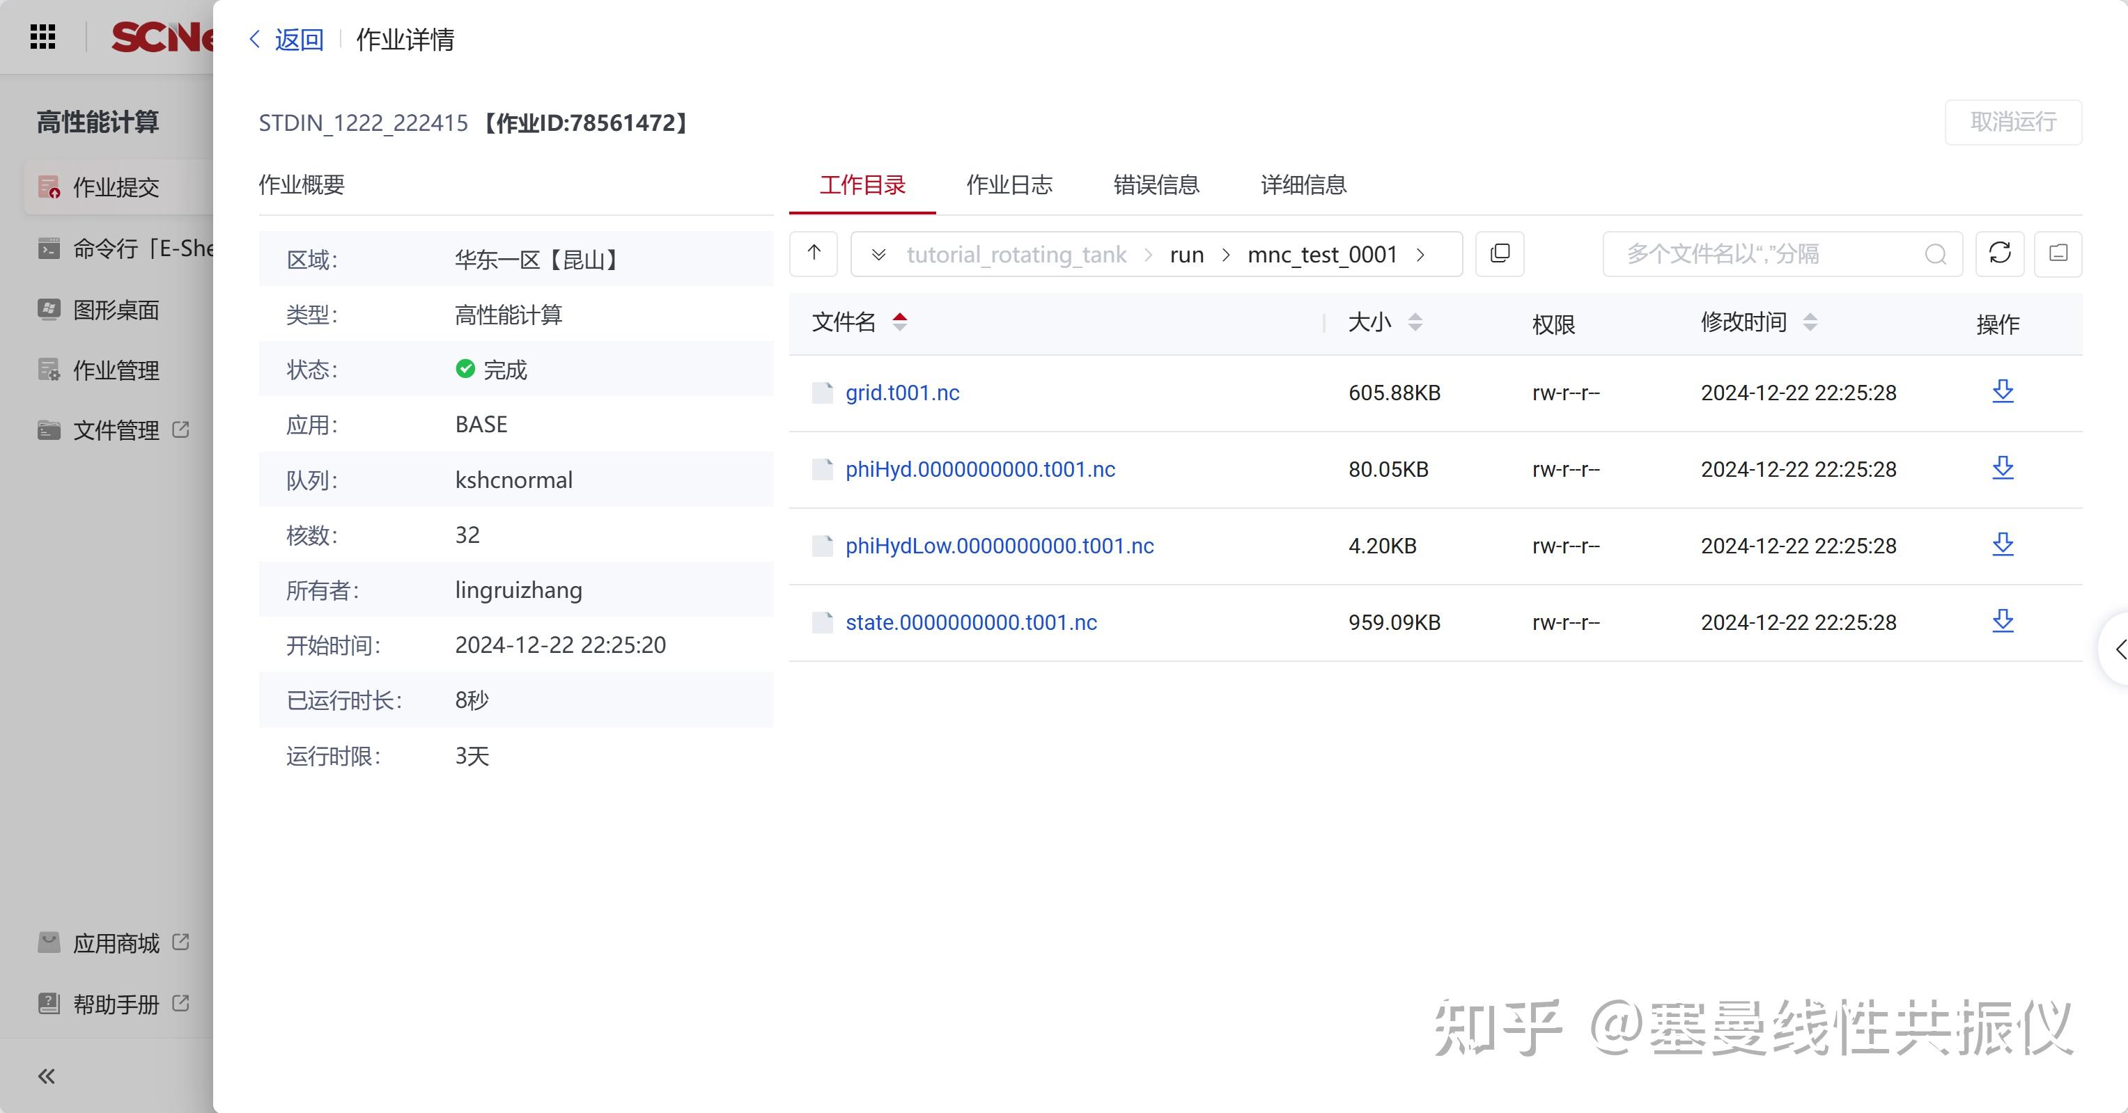This screenshot has width=2128, height=1113.
Task: Refresh the file list
Action: click(x=2000, y=254)
